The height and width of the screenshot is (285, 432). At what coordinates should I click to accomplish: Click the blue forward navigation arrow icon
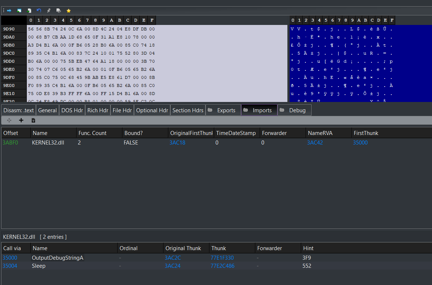coord(9,11)
